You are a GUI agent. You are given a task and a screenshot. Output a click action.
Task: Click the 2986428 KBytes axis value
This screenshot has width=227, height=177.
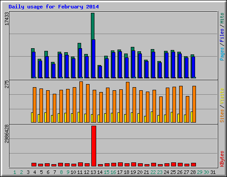click(7, 134)
